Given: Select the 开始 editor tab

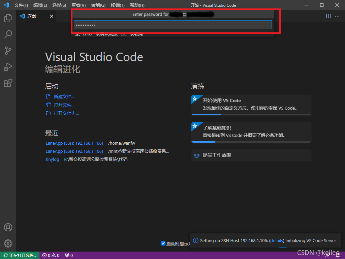Looking at the screenshot, I should (36, 16).
